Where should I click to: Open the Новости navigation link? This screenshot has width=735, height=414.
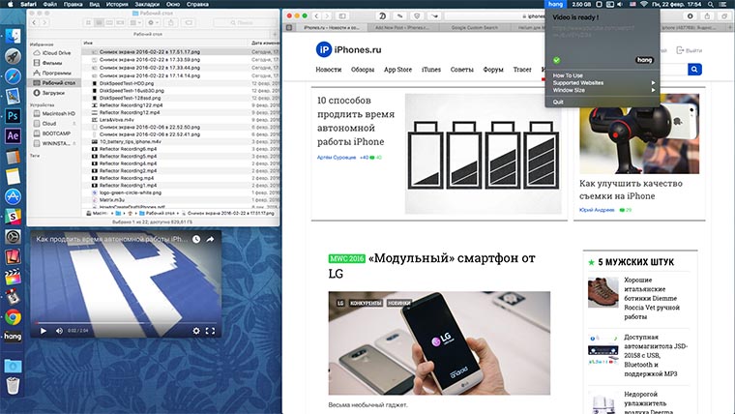coord(328,70)
